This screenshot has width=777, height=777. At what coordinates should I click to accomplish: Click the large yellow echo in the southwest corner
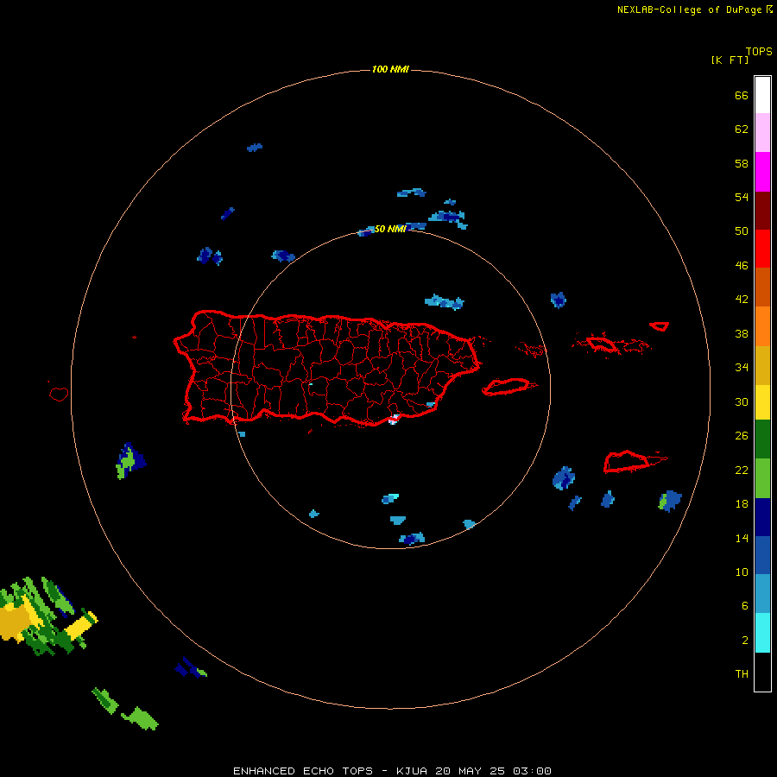pyautogui.click(x=14, y=622)
